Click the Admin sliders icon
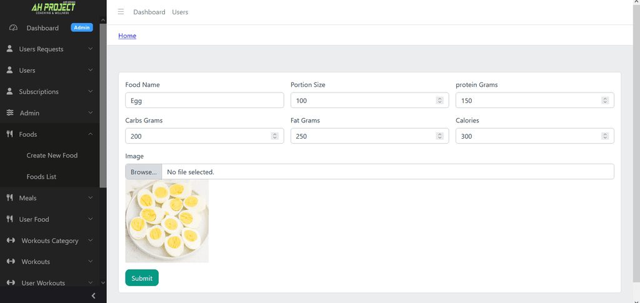The image size is (640, 303). (x=10, y=113)
